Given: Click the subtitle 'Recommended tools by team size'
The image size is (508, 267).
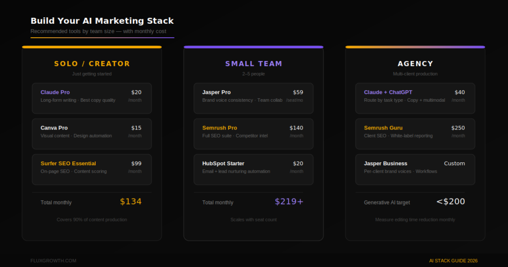Looking at the screenshot, I should [72, 31].
